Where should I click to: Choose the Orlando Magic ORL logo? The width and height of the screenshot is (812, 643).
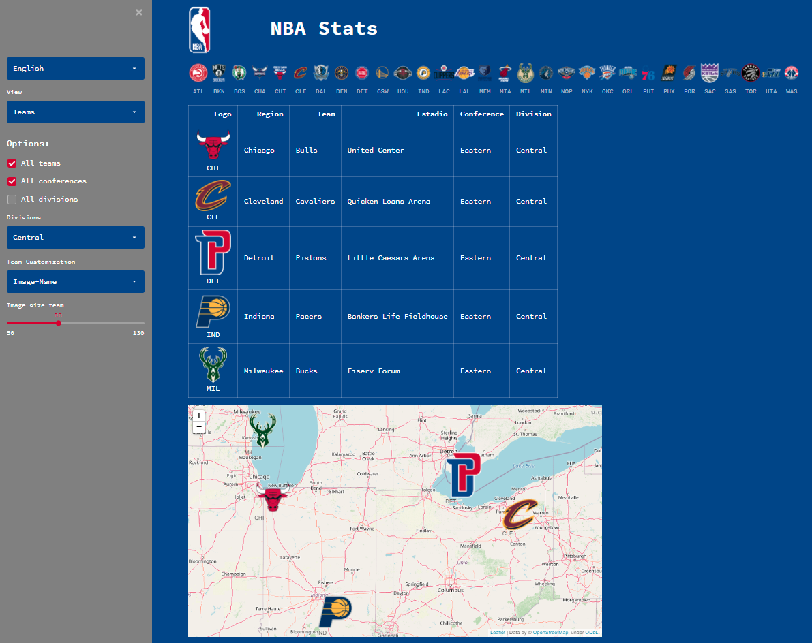(x=628, y=74)
